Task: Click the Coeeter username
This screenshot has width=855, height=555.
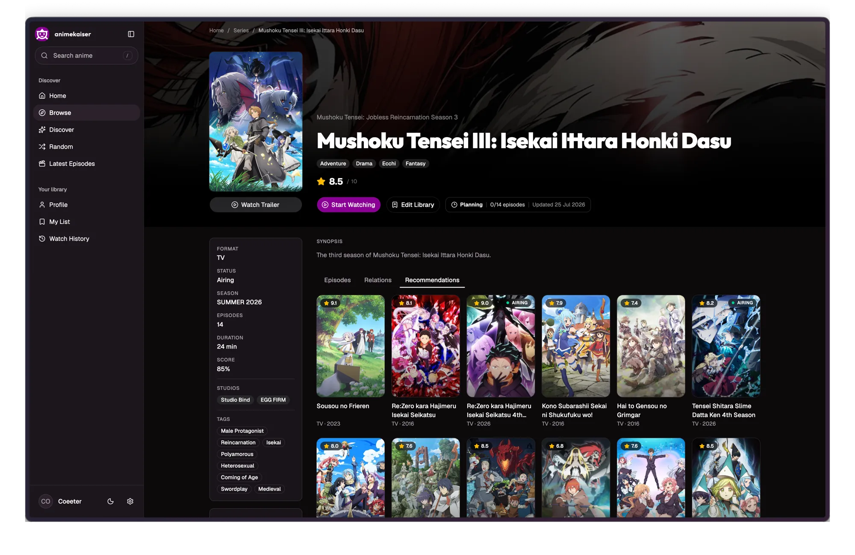Action: click(x=70, y=501)
